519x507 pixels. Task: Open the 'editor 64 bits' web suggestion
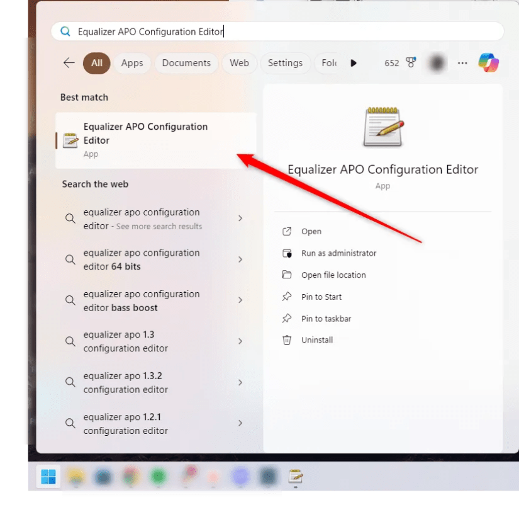point(156,259)
